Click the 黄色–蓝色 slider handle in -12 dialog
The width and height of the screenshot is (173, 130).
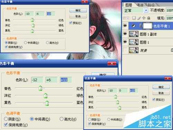tap(47, 103)
